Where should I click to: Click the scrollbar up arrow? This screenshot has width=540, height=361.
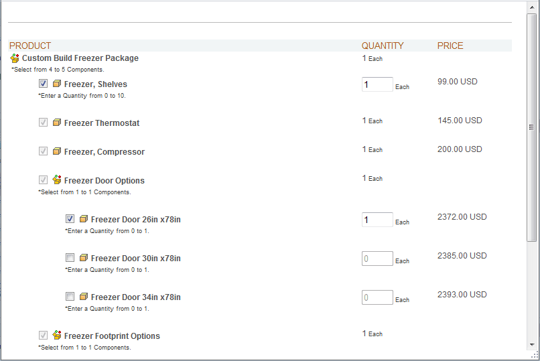point(532,7)
